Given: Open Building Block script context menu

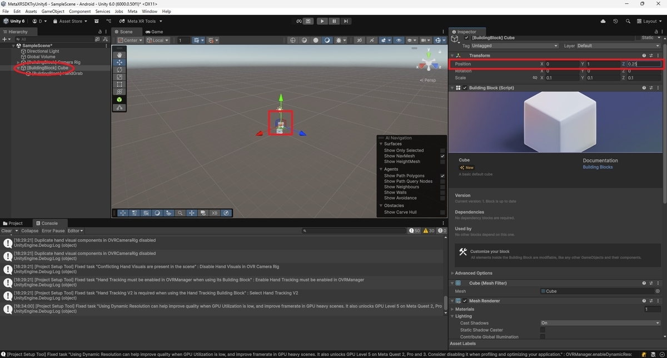Looking at the screenshot, I should pyautogui.click(x=658, y=88).
